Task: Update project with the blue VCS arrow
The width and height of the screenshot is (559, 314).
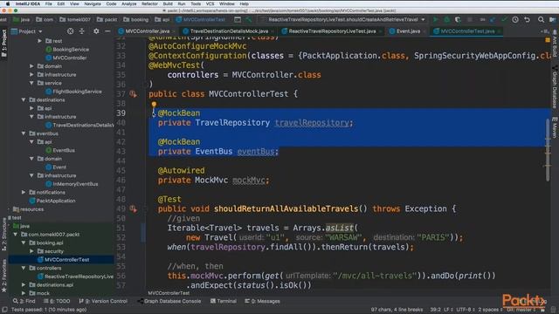Action: (x=493, y=19)
